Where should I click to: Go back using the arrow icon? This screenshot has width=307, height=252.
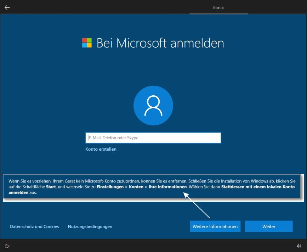coord(7,7)
